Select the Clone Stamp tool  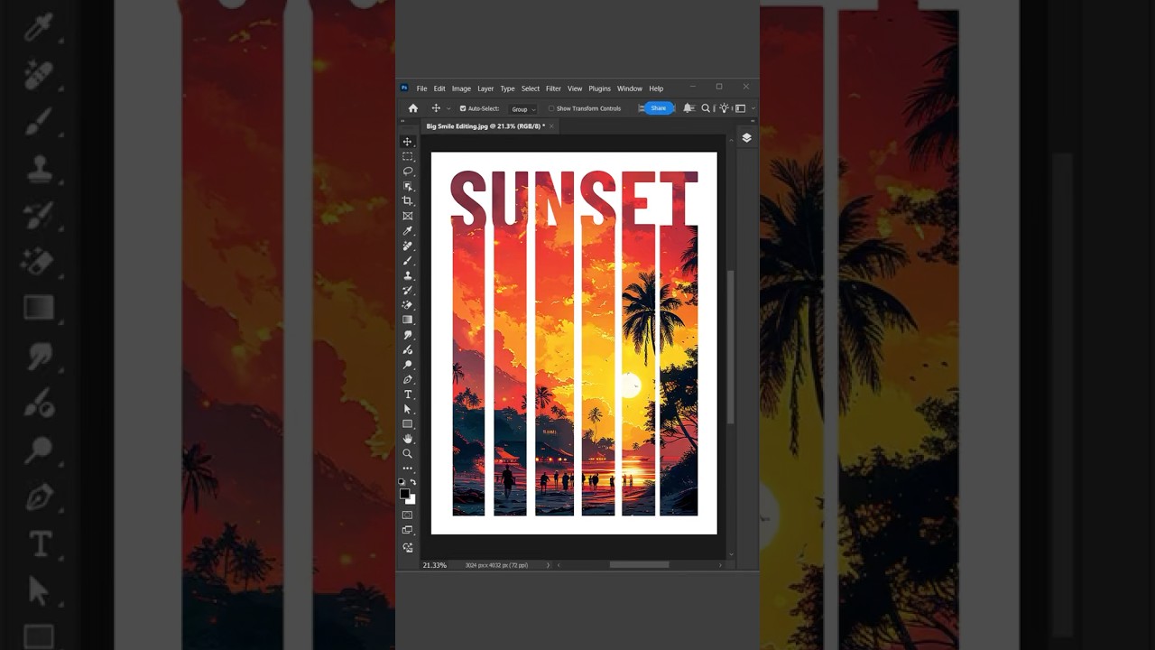point(407,275)
